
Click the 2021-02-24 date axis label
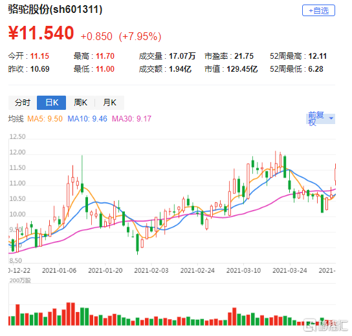pyautogui.click(x=197, y=271)
